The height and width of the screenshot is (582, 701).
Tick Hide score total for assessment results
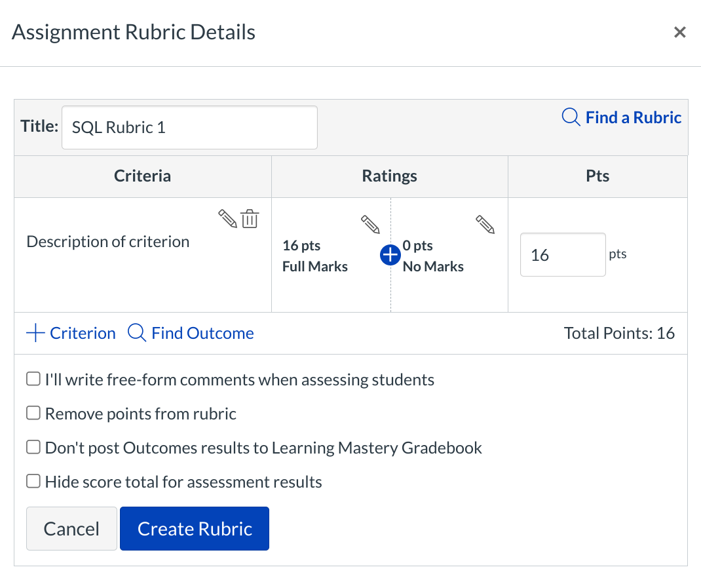(x=33, y=482)
